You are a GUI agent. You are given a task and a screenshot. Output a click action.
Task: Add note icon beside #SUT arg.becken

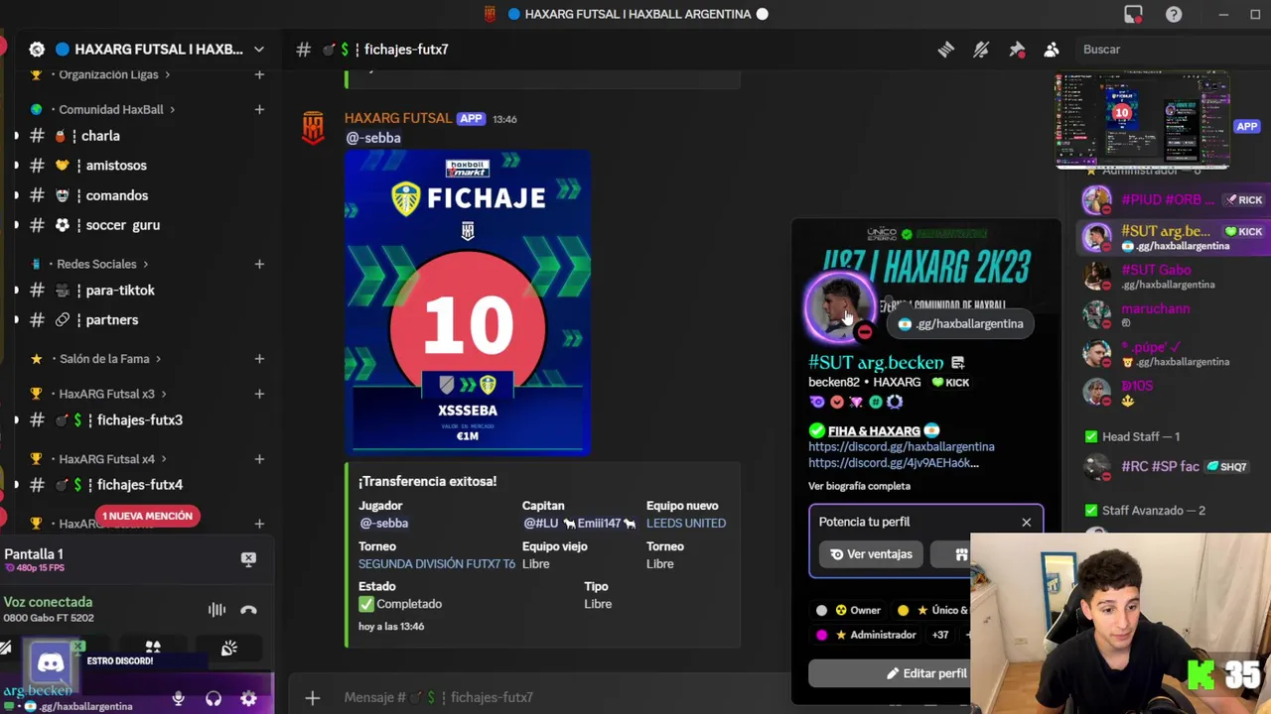(x=957, y=363)
